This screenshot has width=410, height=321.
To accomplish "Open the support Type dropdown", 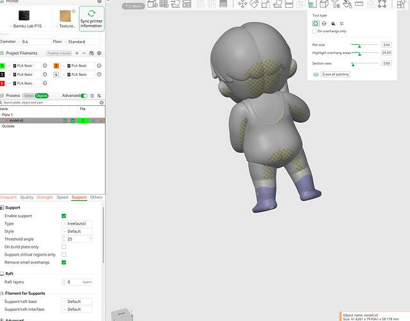I will (x=77, y=223).
